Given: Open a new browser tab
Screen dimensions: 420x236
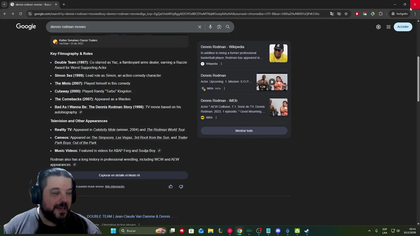Looking at the screenshot, I should (64, 5).
